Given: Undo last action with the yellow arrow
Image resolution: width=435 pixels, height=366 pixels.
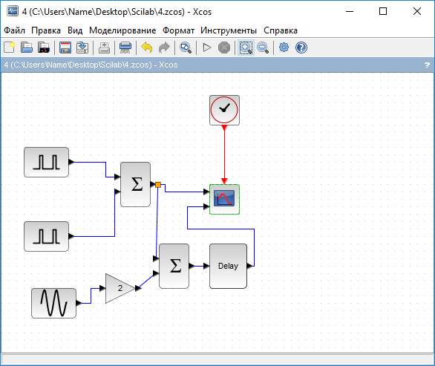Looking at the screenshot, I should tap(147, 48).
